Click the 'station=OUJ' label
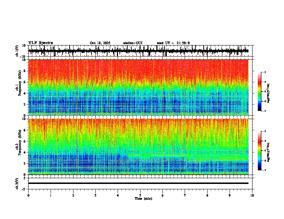This screenshot has height=219, width=284. click(133, 43)
